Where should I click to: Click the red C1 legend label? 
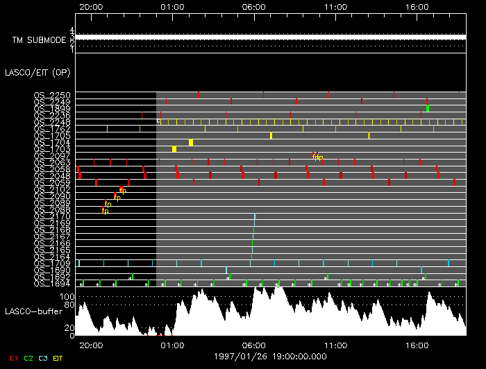pyautogui.click(x=13, y=358)
